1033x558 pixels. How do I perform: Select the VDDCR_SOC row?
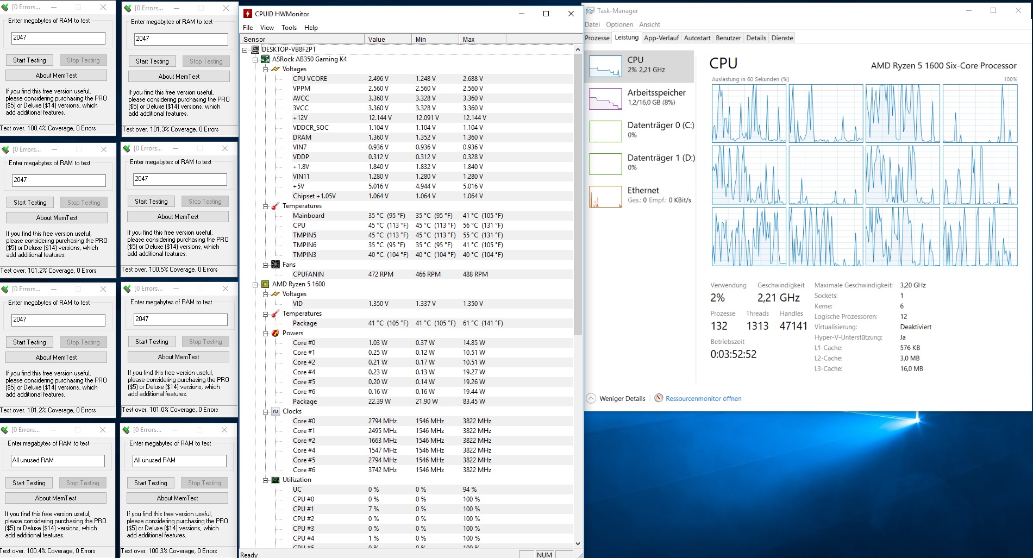(407, 128)
